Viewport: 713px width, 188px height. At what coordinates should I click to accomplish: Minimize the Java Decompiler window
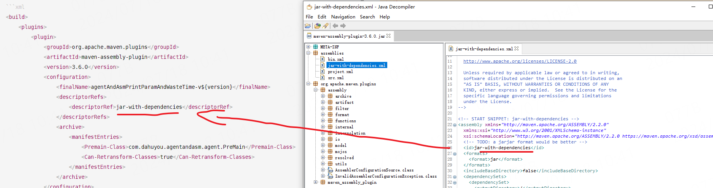pyautogui.click(x=693, y=7)
